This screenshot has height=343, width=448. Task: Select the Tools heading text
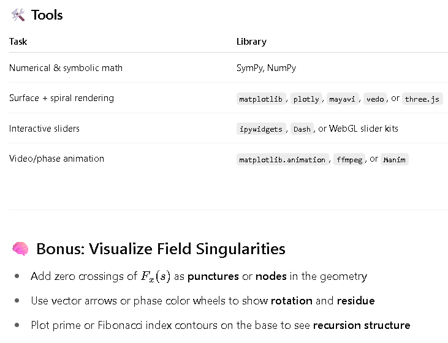[47, 15]
